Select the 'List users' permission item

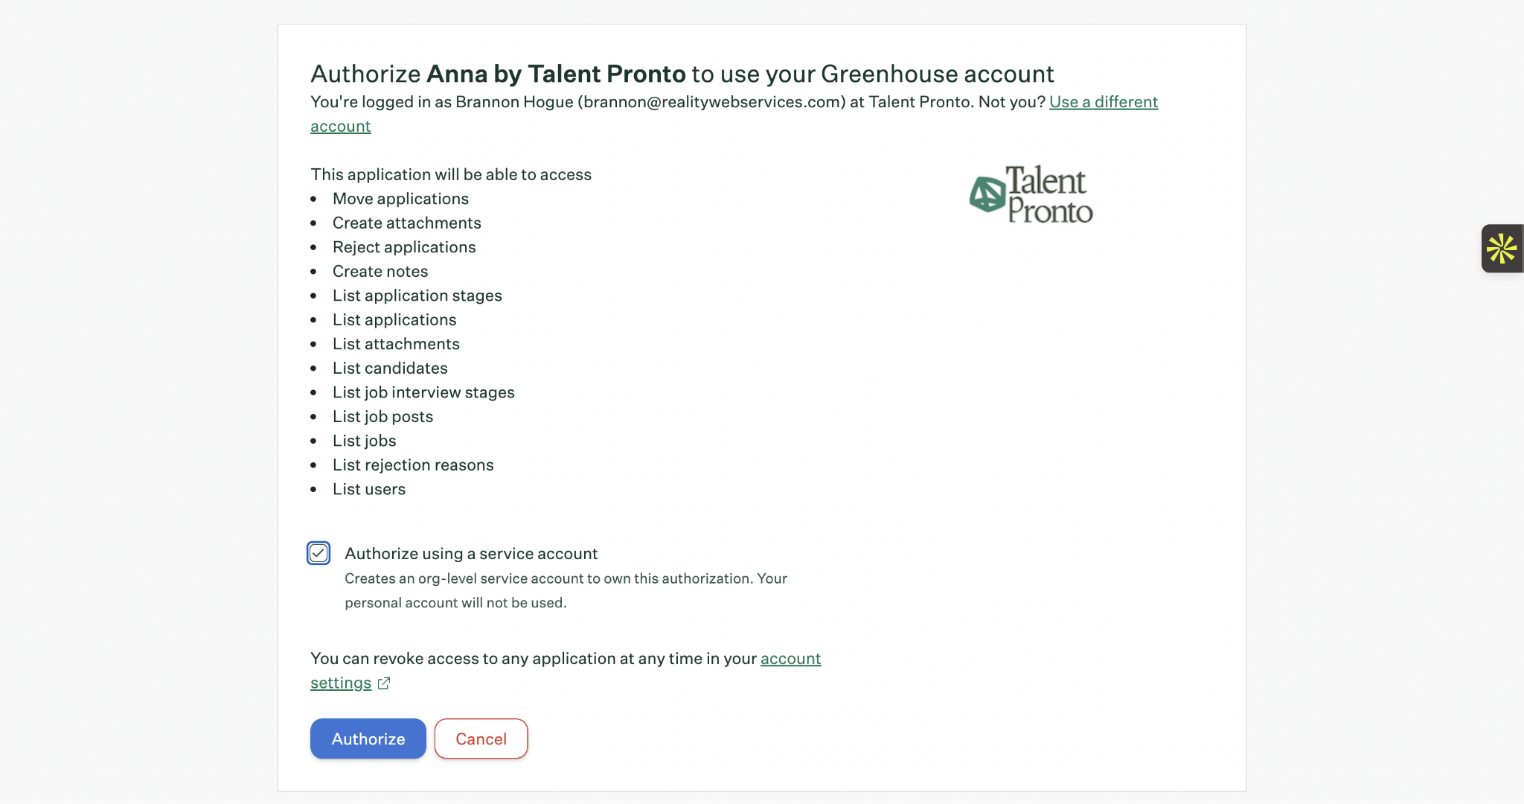point(369,489)
